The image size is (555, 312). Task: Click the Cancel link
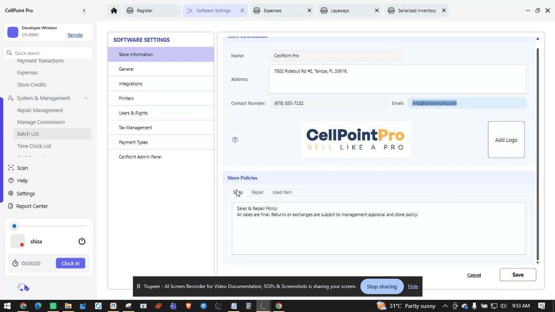pos(474,275)
